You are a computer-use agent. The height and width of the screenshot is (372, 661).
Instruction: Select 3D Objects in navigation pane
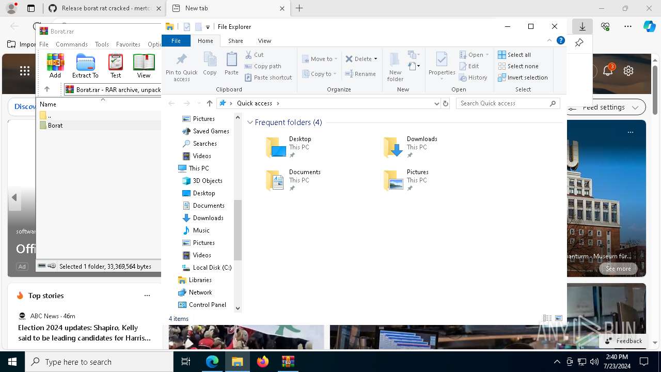pos(202,181)
